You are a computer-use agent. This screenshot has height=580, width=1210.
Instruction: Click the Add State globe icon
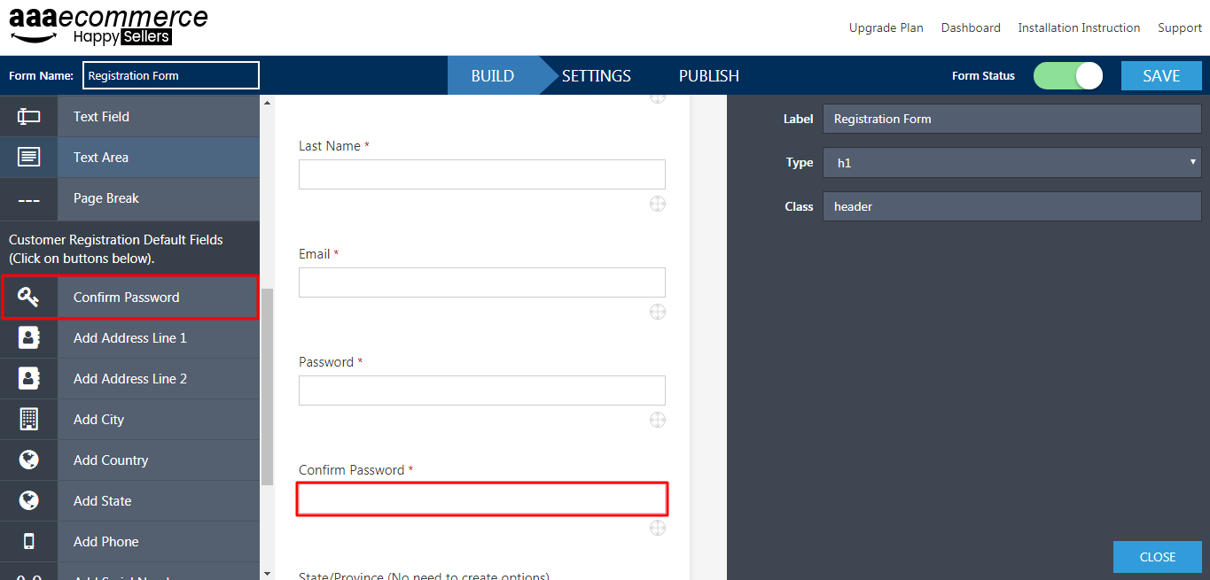pos(28,501)
